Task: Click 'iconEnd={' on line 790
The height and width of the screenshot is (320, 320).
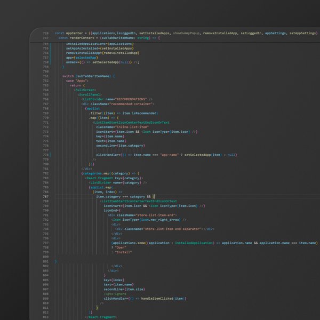Action: click(x=112, y=211)
